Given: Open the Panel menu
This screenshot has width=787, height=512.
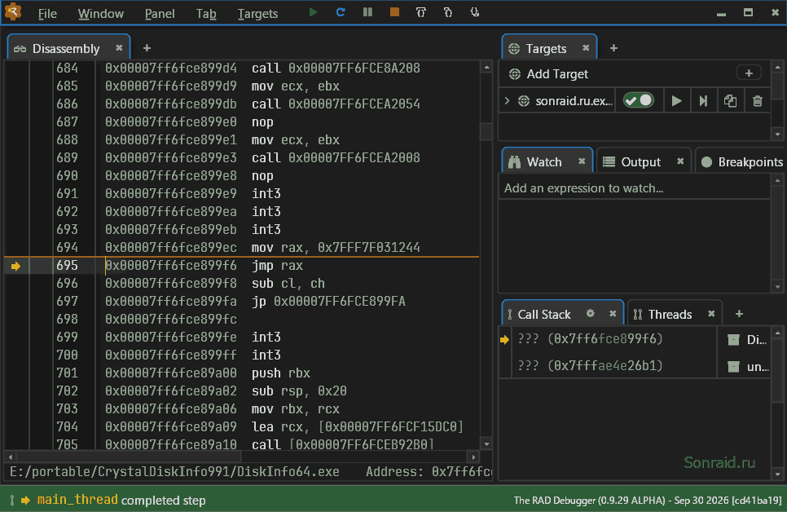Looking at the screenshot, I should click(160, 14).
